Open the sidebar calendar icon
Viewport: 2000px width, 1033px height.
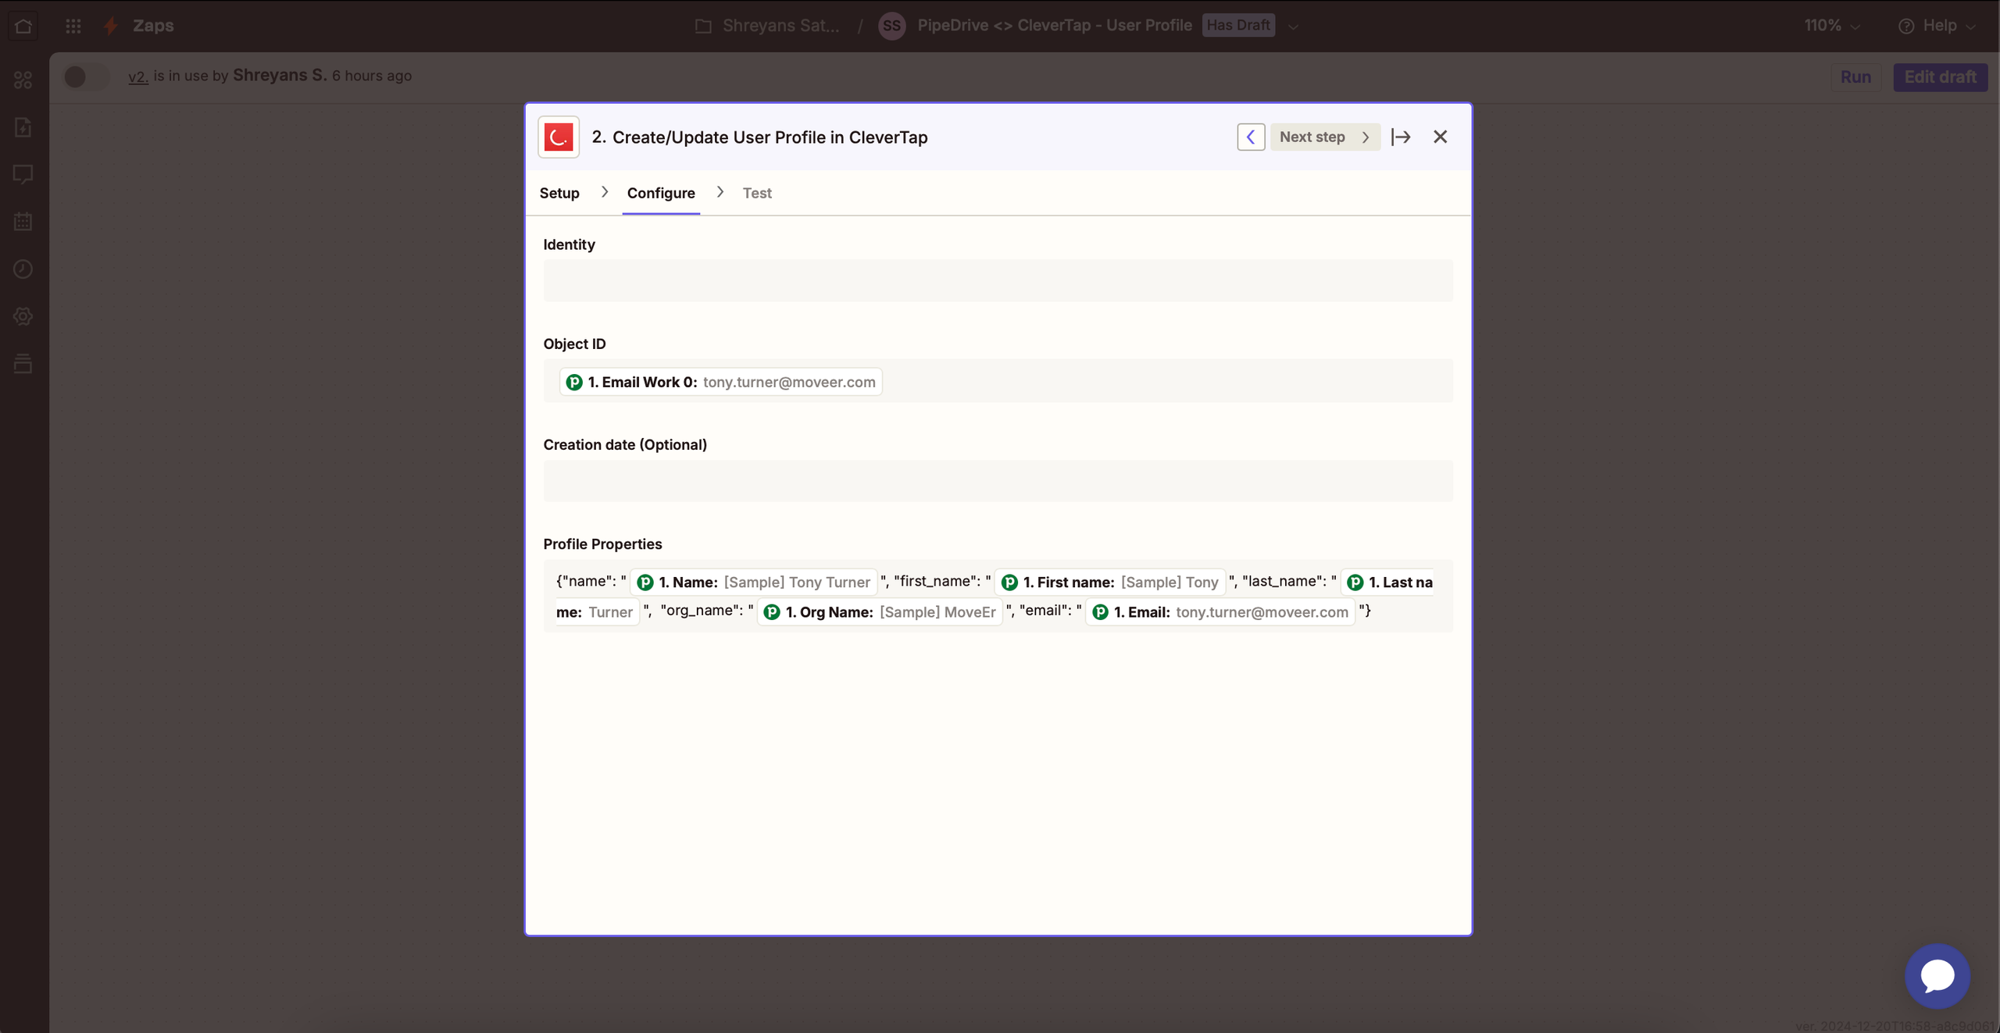(x=23, y=222)
